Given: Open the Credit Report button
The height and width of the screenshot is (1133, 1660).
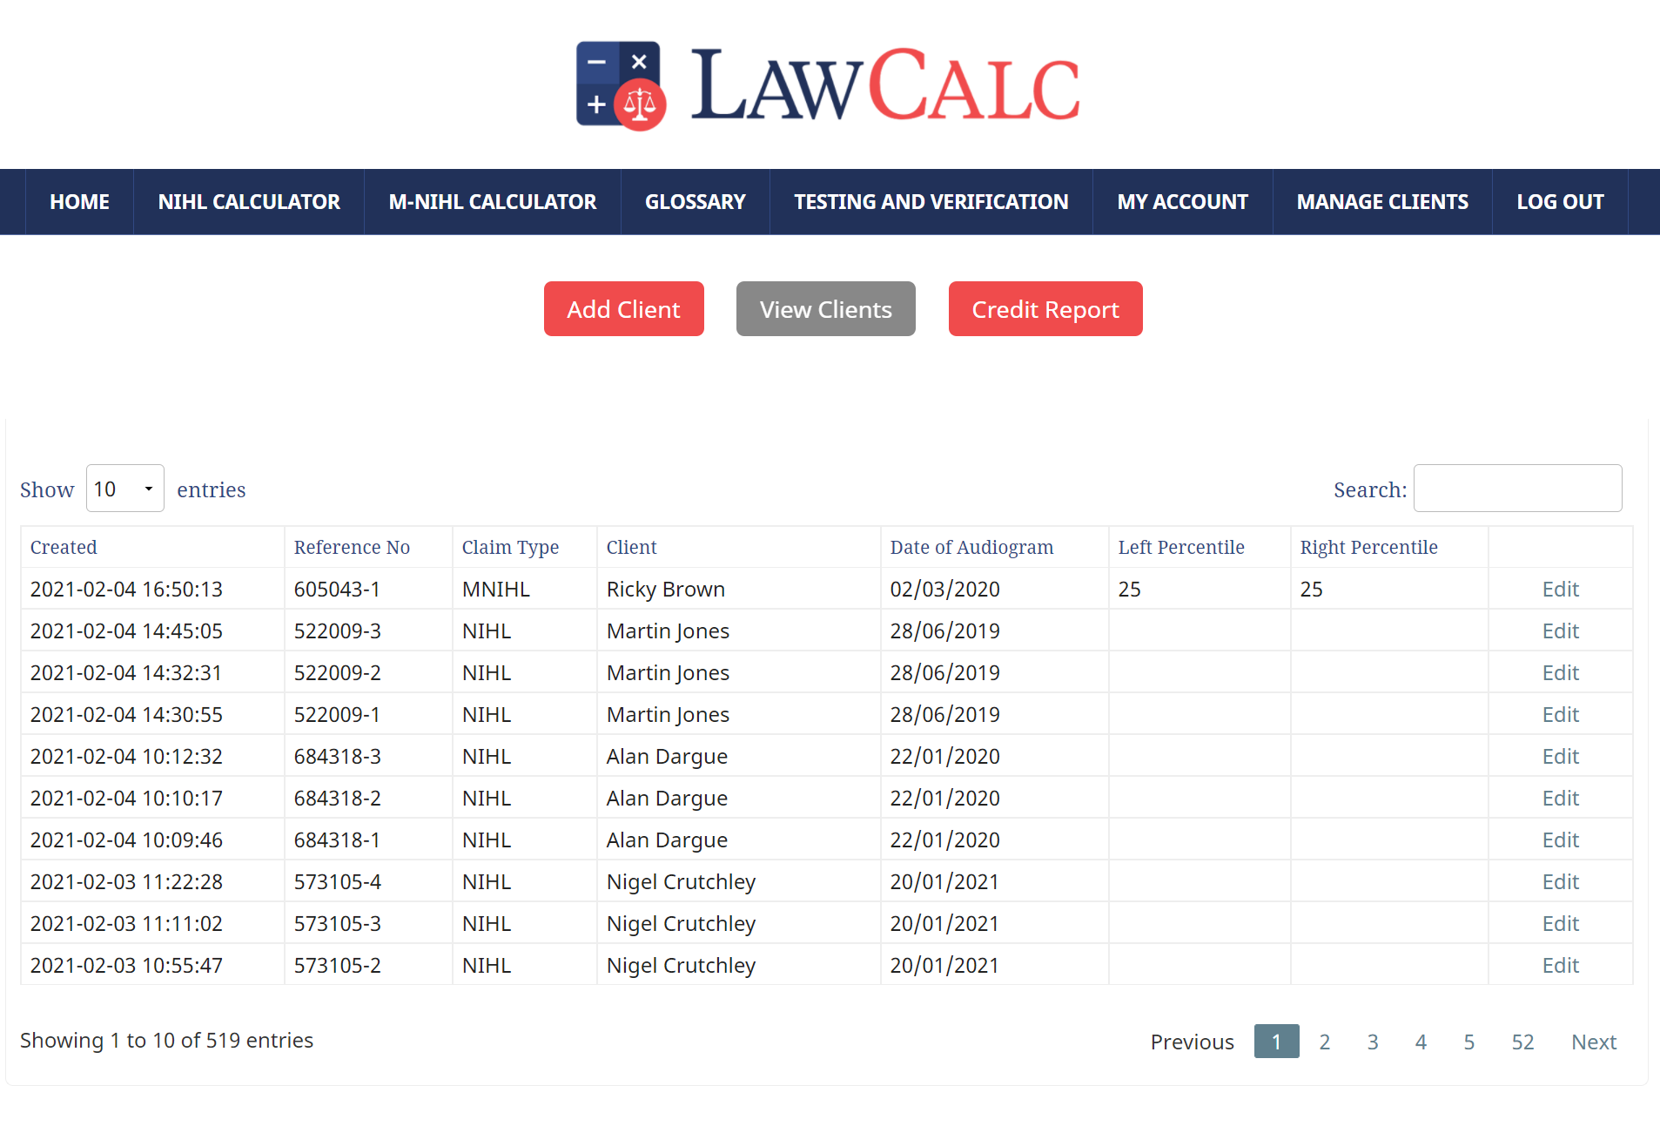Looking at the screenshot, I should (1045, 309).
